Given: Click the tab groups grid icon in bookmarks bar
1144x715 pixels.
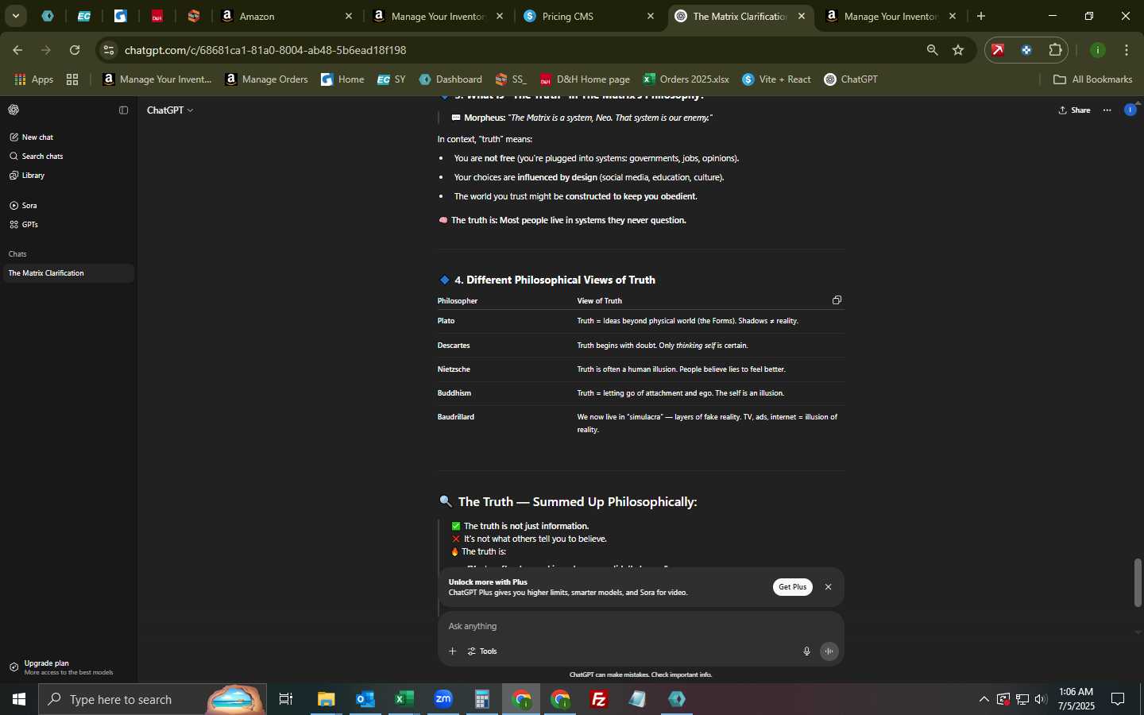Looking at the screenshot, I should point(72,79).
